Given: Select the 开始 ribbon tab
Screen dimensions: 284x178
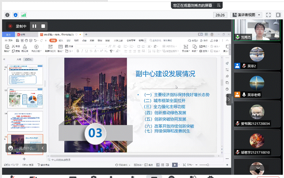Looking at the screenshot, I should (x=53, y=40).
